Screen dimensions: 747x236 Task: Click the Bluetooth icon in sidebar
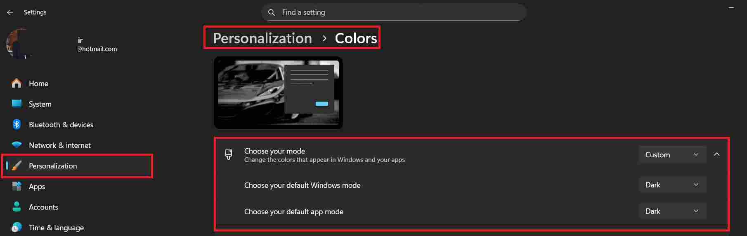(17, 124)
